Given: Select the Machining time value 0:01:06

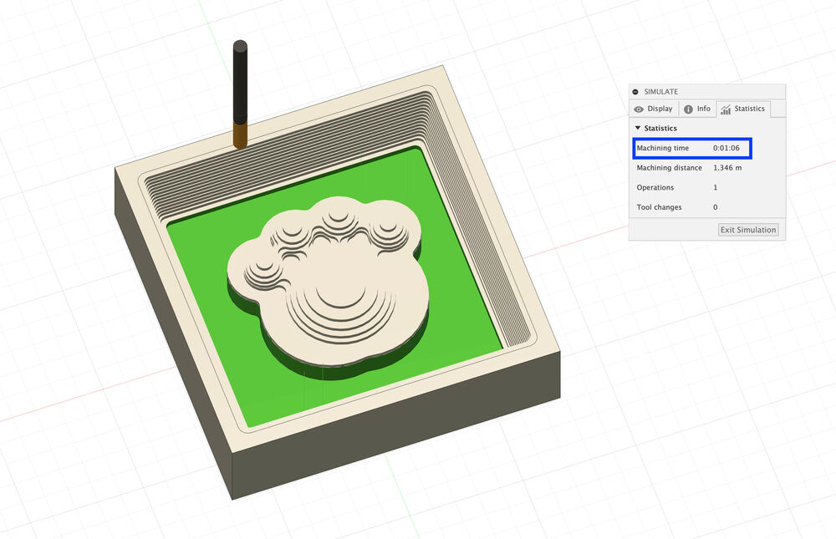Looking at the screenshot, I should [726, 148].
